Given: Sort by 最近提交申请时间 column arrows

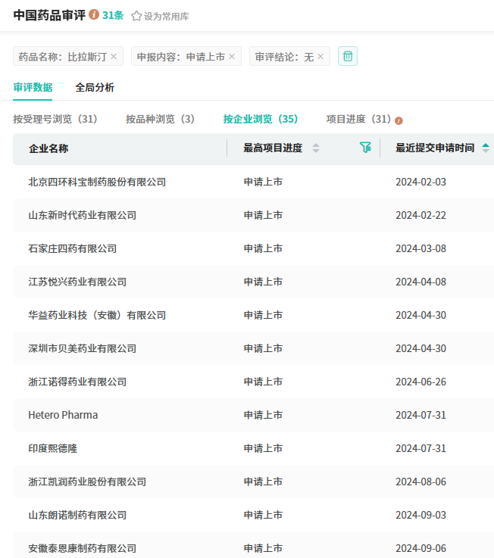Looking at the screenshot, I should [486, 148].
